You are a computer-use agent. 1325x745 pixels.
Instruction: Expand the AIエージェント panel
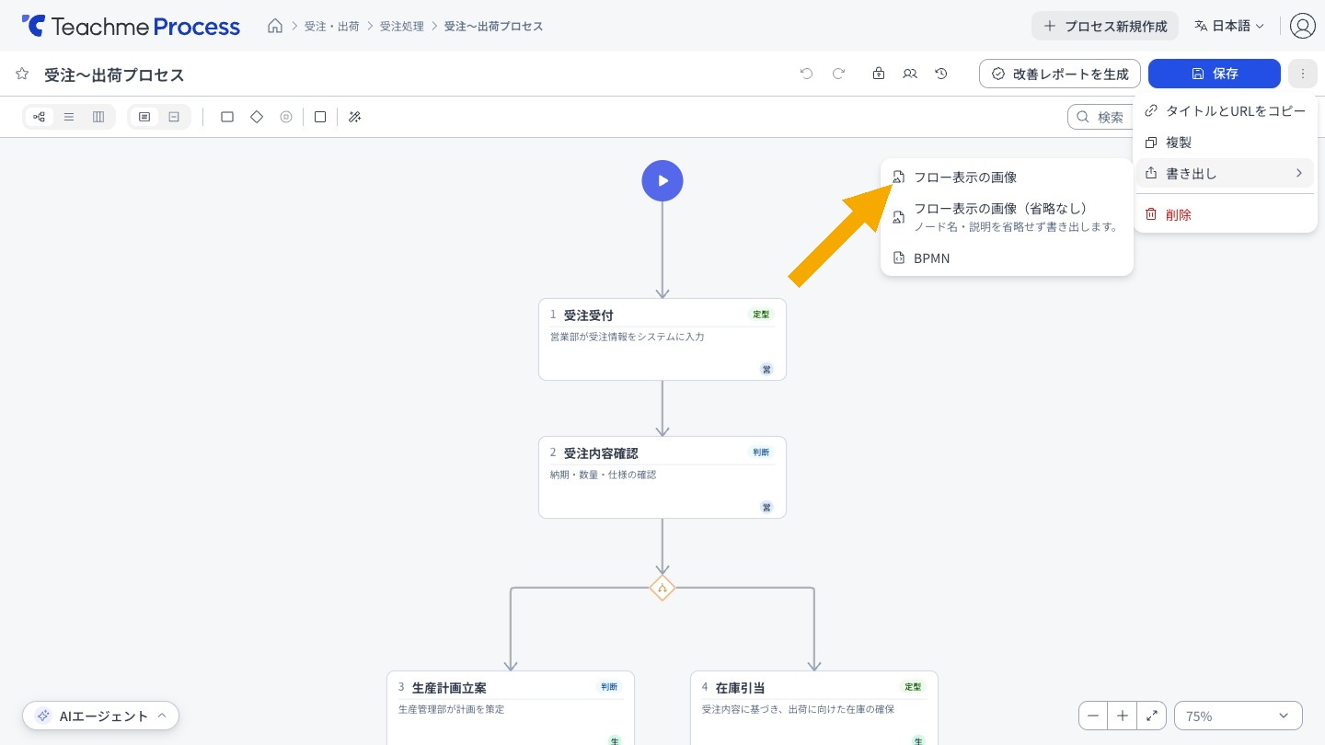(x=101, y=716)
